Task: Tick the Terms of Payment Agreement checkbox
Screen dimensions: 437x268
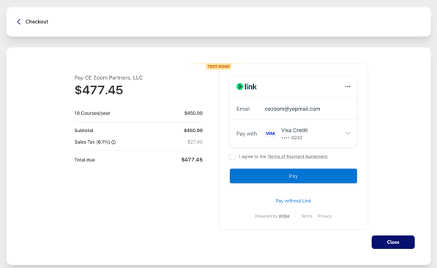Action: pos(233,156)
